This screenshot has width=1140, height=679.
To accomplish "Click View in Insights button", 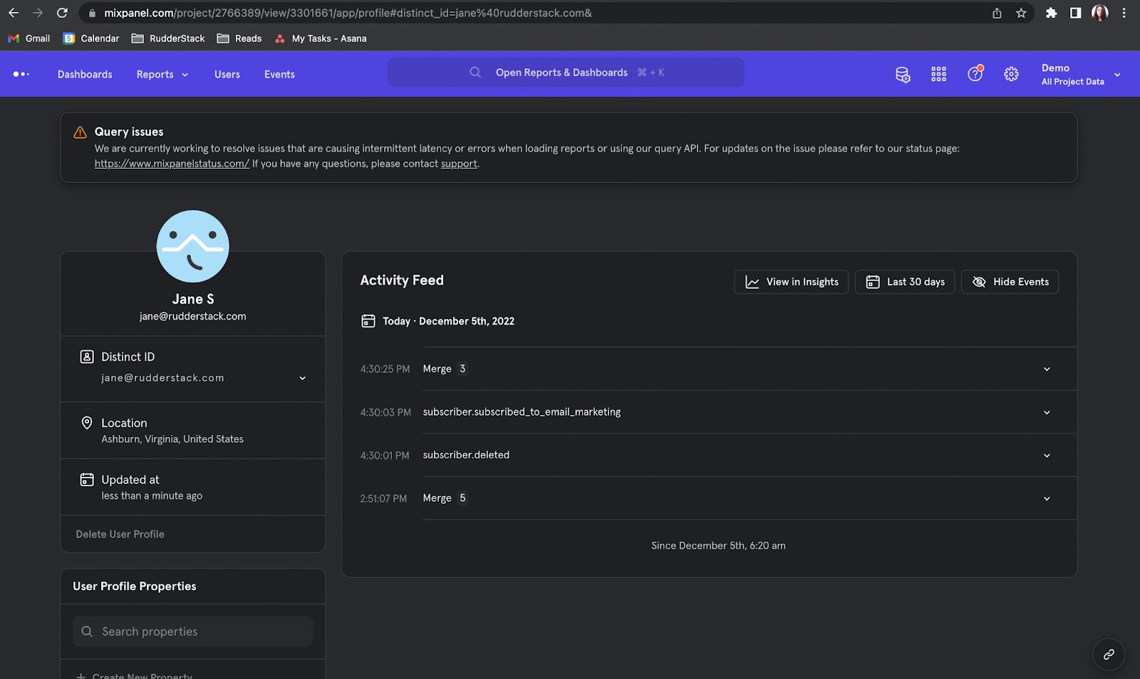I will coord(791,282).
